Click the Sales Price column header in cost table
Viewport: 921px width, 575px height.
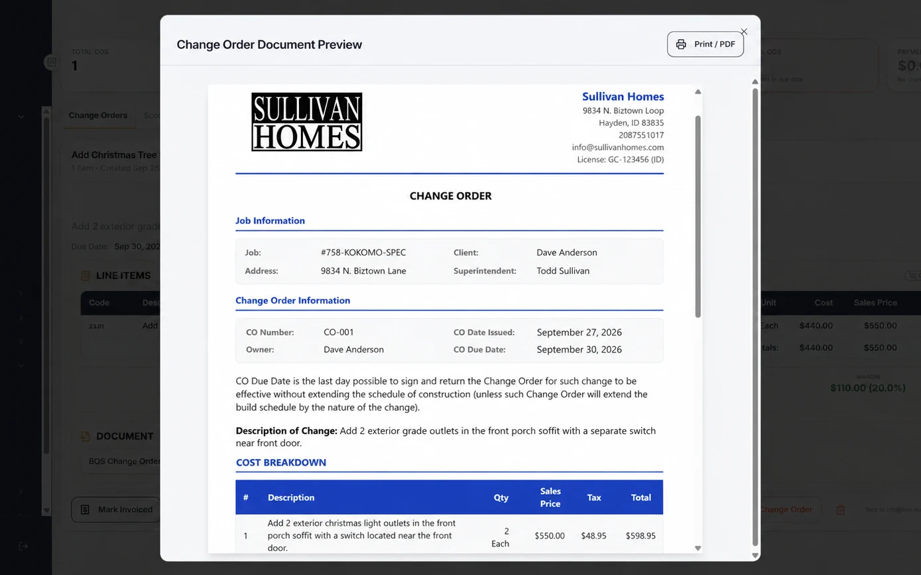(550, 497)
